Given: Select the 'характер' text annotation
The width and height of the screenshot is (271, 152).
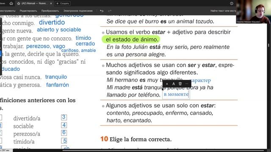Looking at the screenshot, I should coord(200,81).
